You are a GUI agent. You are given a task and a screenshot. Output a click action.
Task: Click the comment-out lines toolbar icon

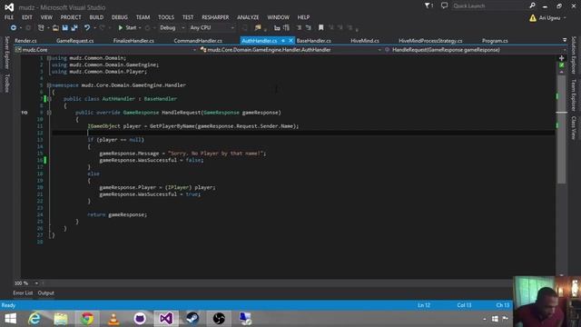[299, 28]
